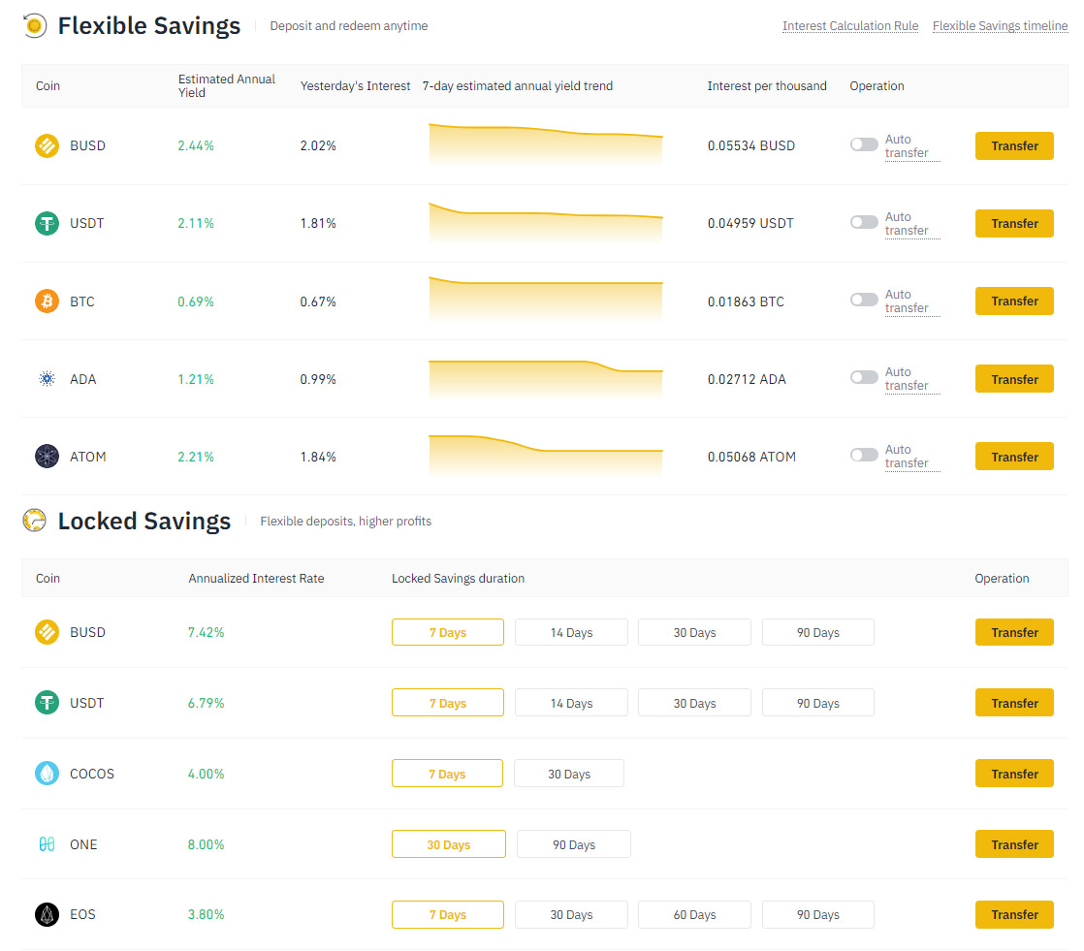The image size is (1084, 951).
Task: Click Transfer for flexible USDT
Action: coord(1014,223)
